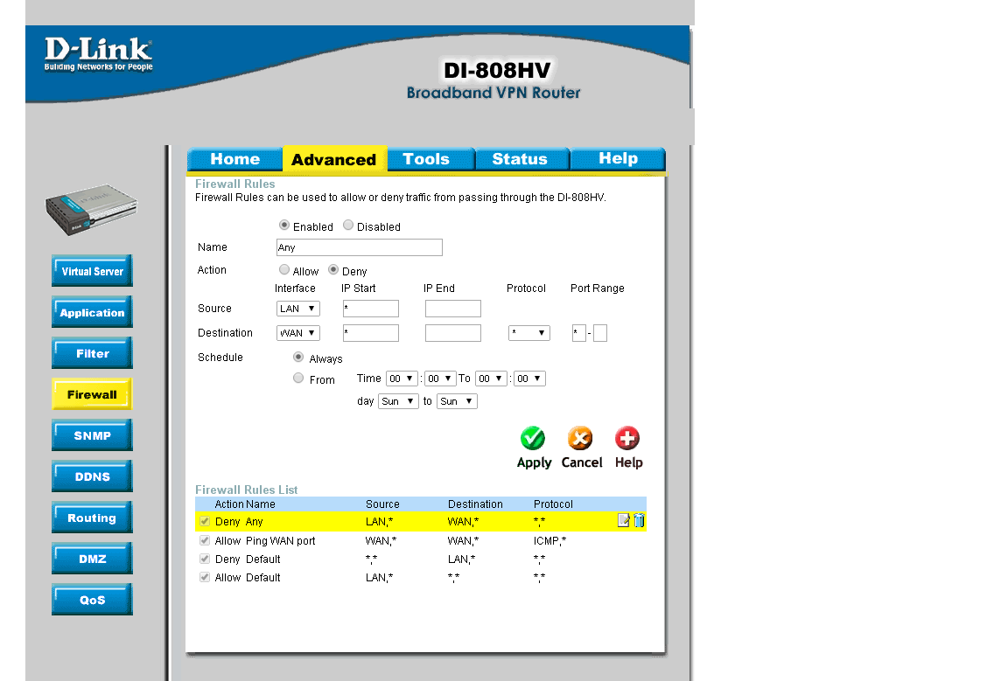This screenshot has height=681, width=1008.
Task: Switch to the Tools tab
Action: (426, 159)
